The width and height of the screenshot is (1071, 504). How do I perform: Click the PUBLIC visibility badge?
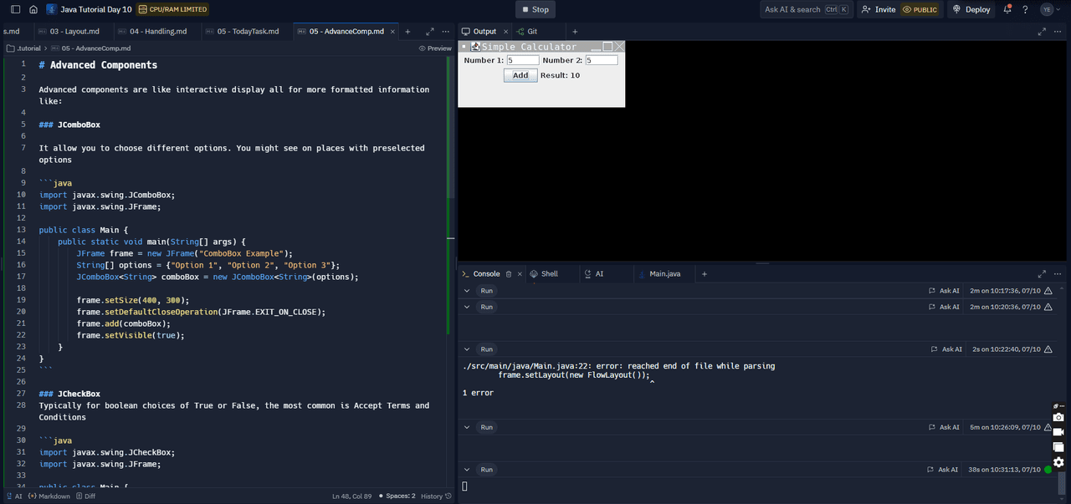(920, 9)
